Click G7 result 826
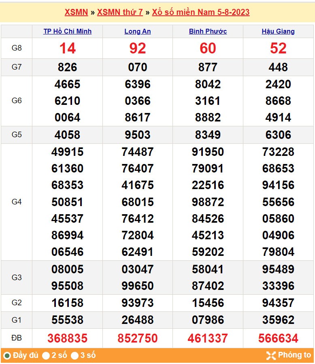Screen dimensions: 315x364 pos(68,67)
